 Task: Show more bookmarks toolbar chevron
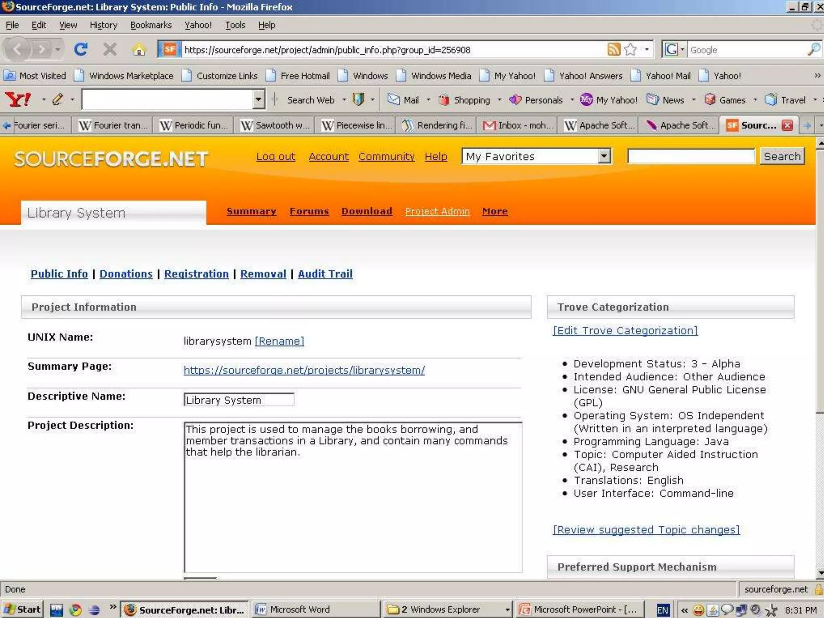(x=817, y=76)
